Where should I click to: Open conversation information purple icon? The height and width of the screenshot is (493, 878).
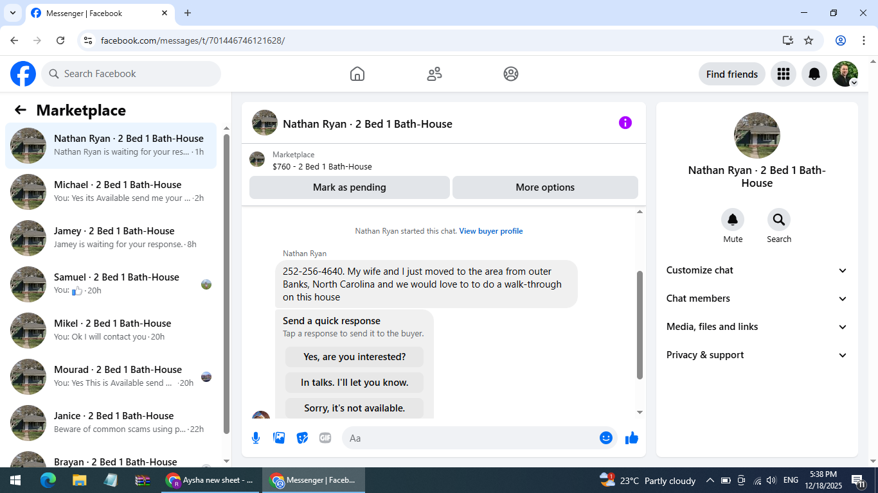click(625, 123)
